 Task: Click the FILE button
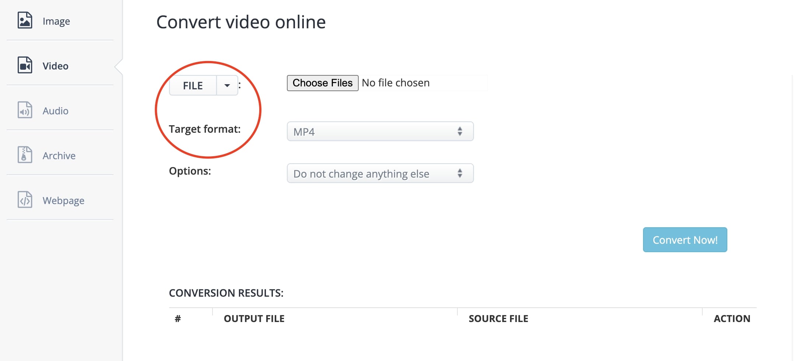(192, 85)
